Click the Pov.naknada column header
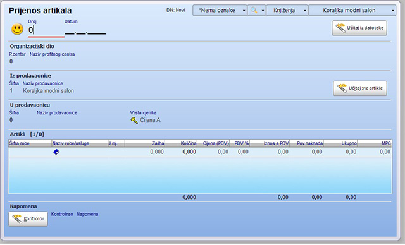 coord(306,143)
